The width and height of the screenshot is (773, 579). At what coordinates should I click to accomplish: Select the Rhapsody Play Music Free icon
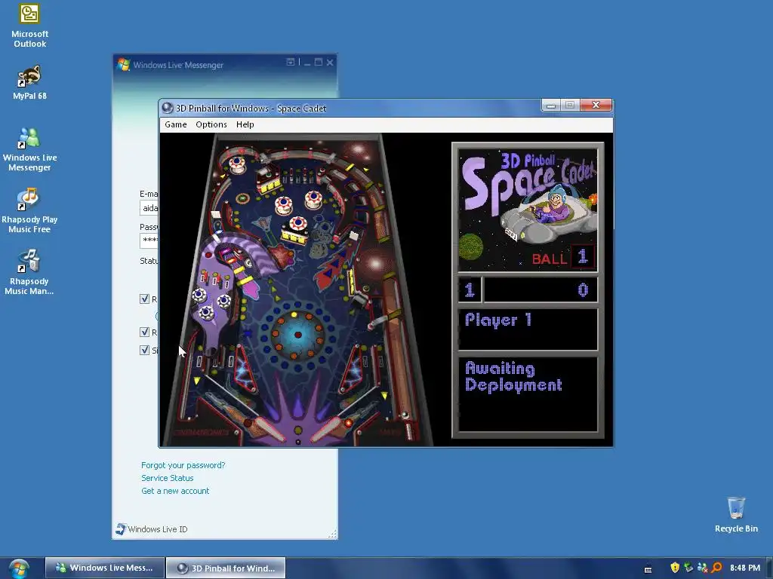point(29,211)
